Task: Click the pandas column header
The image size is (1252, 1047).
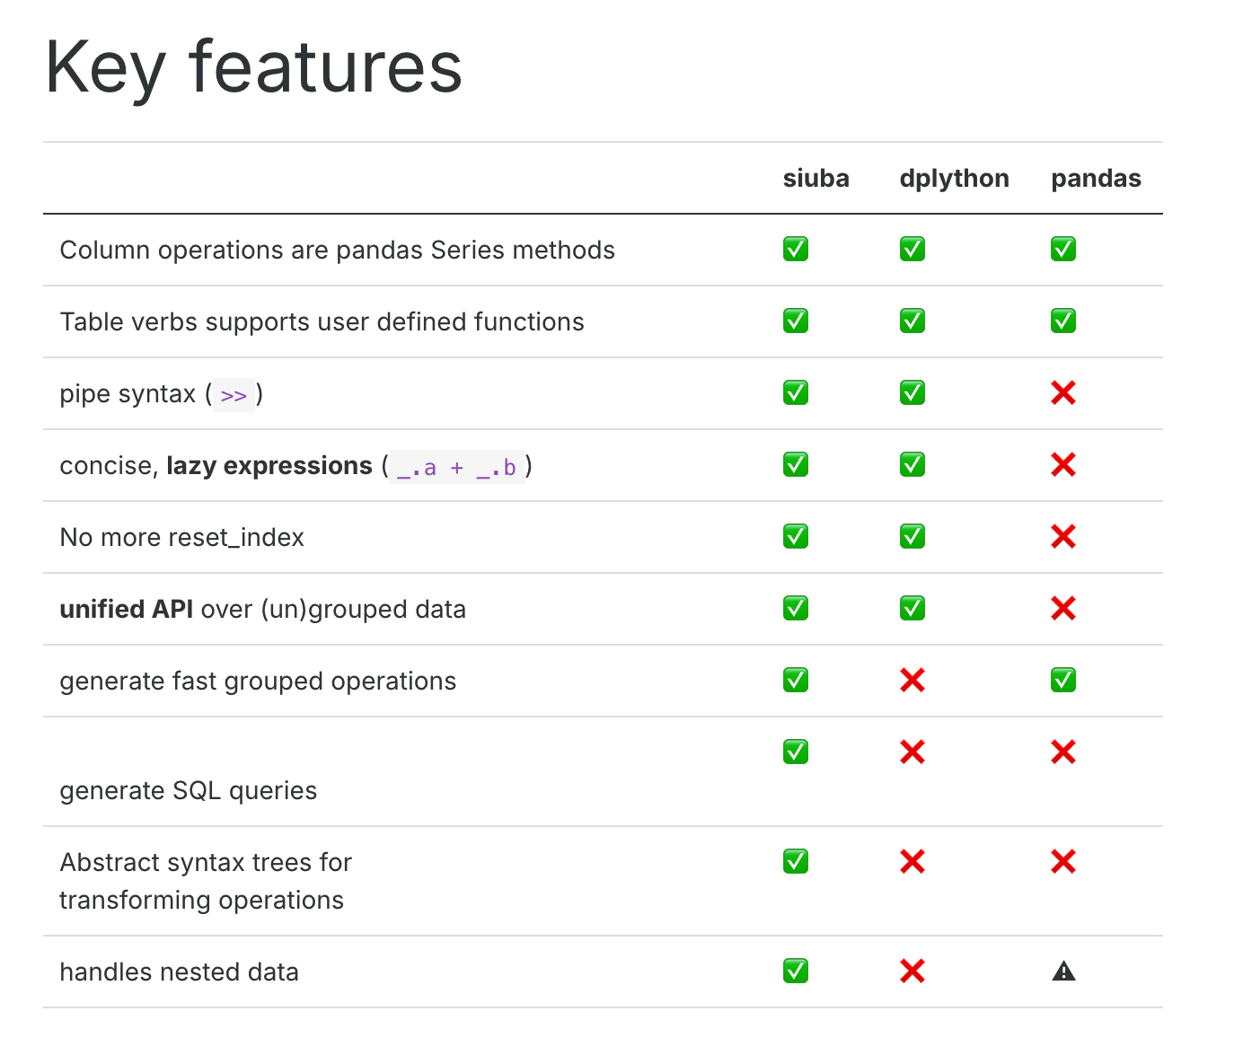Action: (x=1096, y=179)
